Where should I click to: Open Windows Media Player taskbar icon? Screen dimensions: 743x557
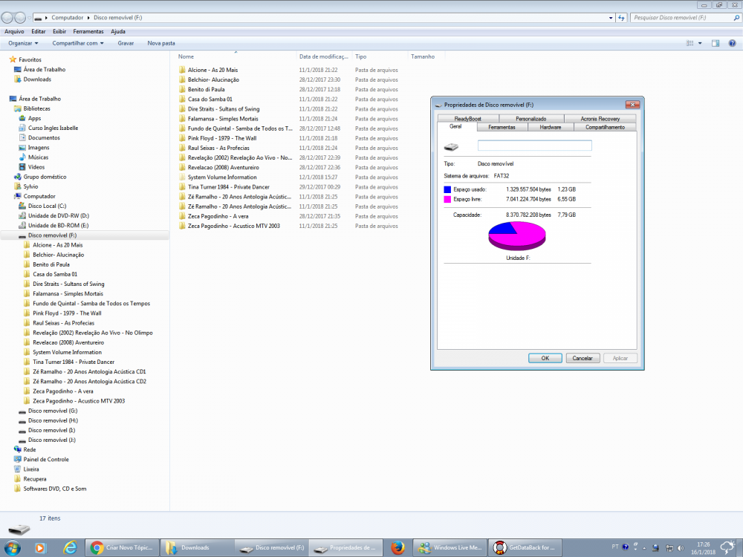(40, 548)
